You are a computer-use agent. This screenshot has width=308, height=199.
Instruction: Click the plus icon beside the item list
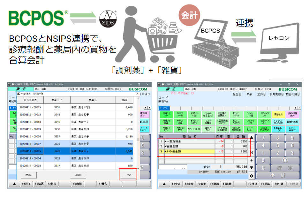[252, 160]
